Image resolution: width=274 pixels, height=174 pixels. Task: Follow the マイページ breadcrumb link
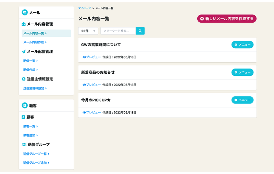click(84, 8)
